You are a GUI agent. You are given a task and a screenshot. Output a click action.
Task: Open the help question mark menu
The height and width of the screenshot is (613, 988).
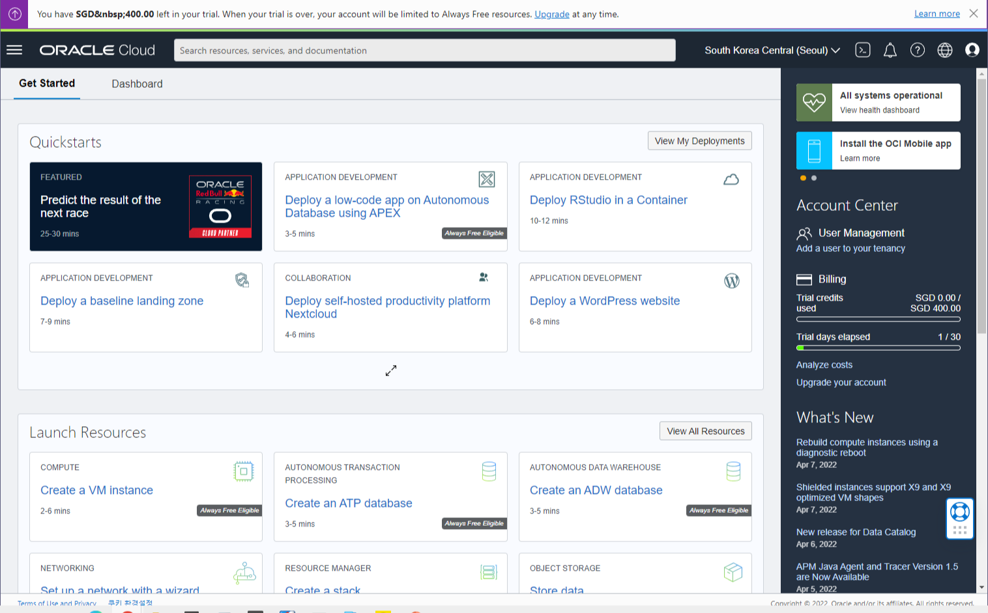click(x=918, y=50)
